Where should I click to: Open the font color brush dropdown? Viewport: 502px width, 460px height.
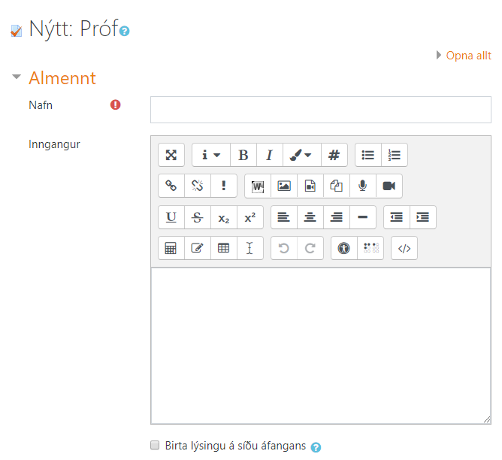click(x=301, y=155)
